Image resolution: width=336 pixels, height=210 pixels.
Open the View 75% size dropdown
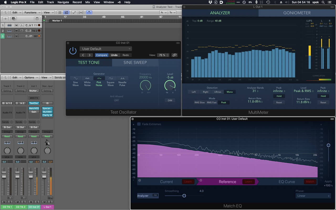pyautogui.click(x=163, y=55)
